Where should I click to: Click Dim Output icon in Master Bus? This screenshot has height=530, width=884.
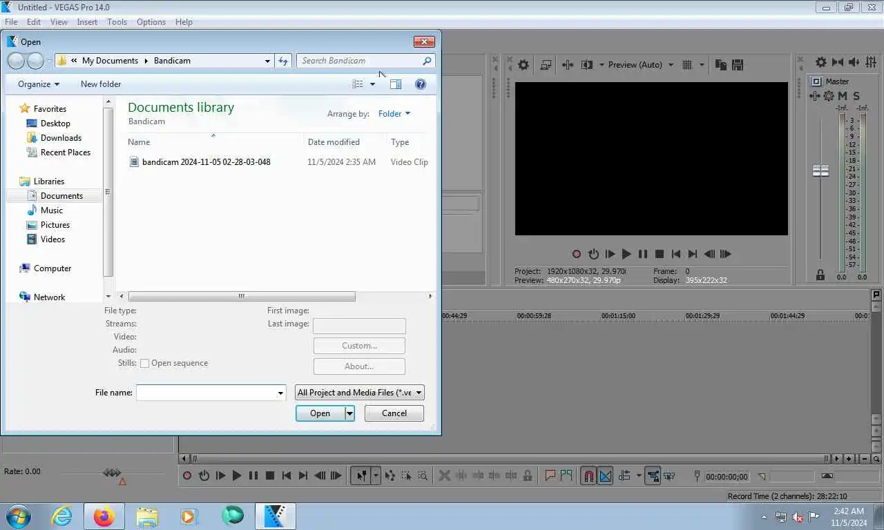853,62
